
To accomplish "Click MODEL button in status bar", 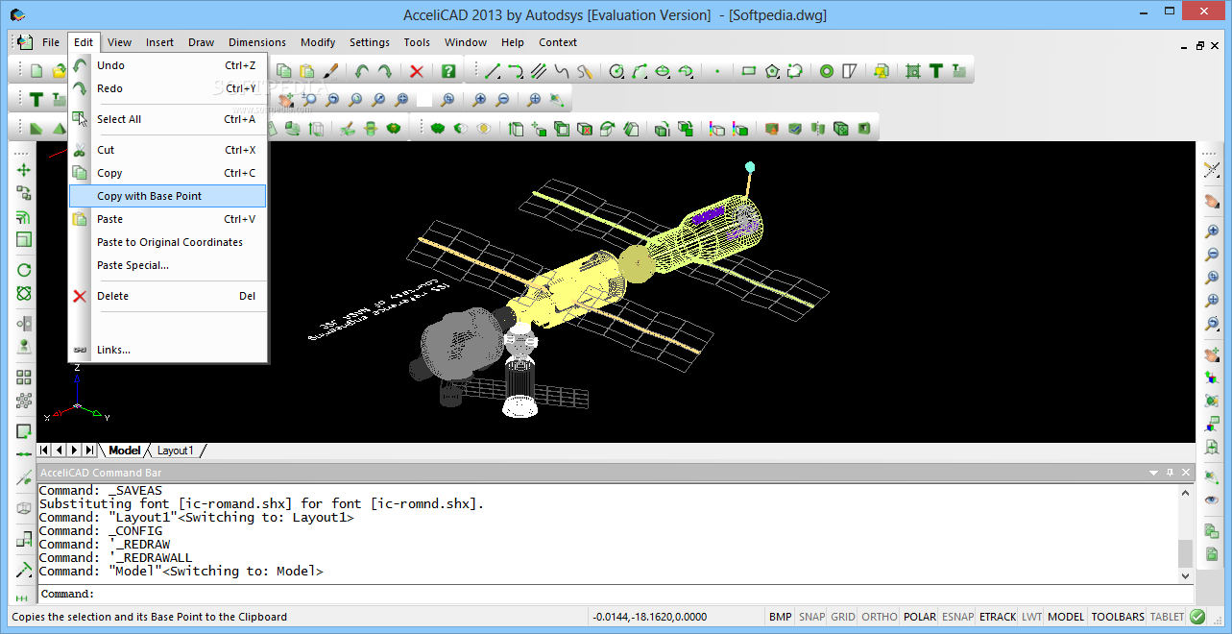I will tap(1066, 617).
